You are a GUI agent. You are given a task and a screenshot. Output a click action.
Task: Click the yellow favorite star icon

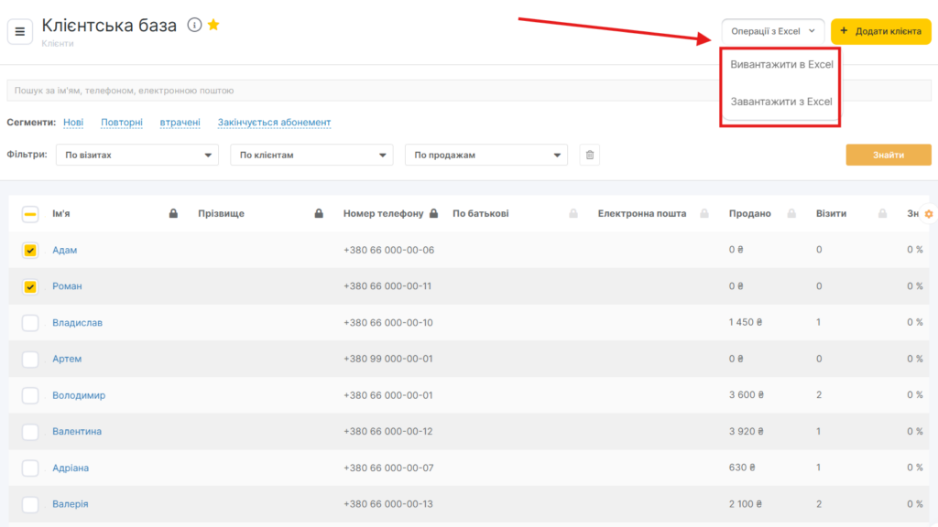[213, 26]
